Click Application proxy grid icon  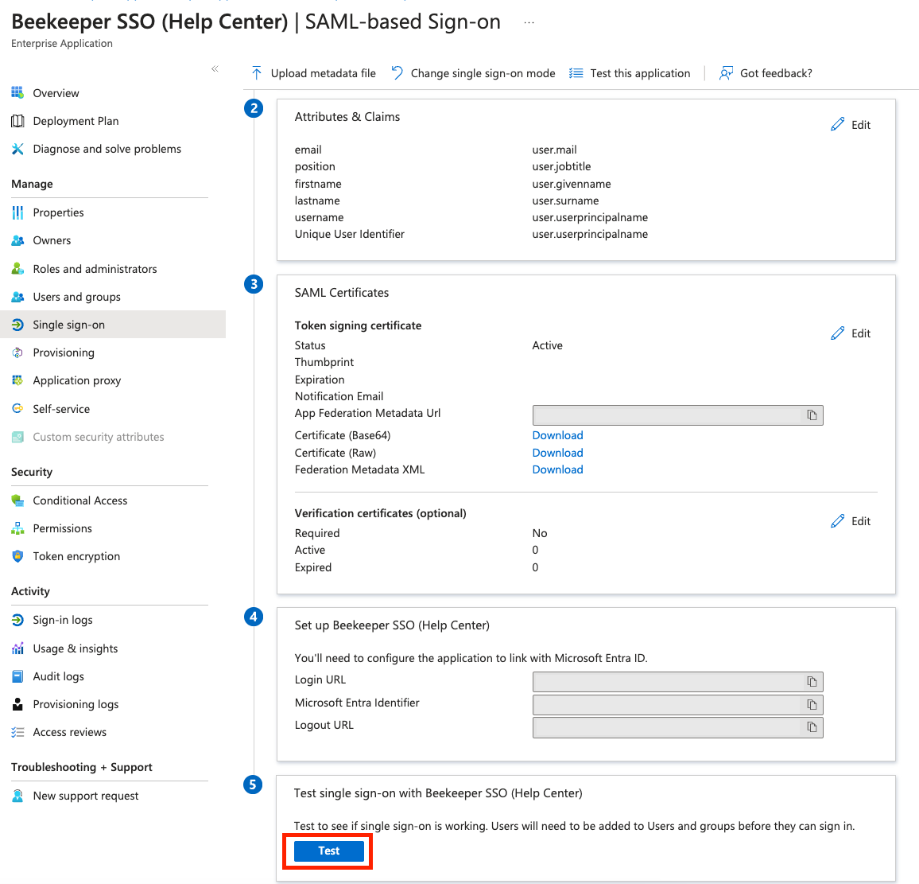pyautogui.click(x=17, y=380)
